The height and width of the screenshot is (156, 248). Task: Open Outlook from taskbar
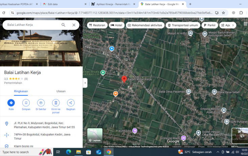click(99, 152)
